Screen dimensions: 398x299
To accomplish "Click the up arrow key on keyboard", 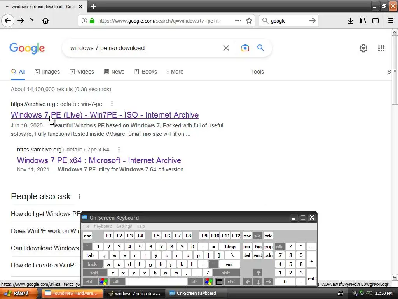I will coord(258,273).
